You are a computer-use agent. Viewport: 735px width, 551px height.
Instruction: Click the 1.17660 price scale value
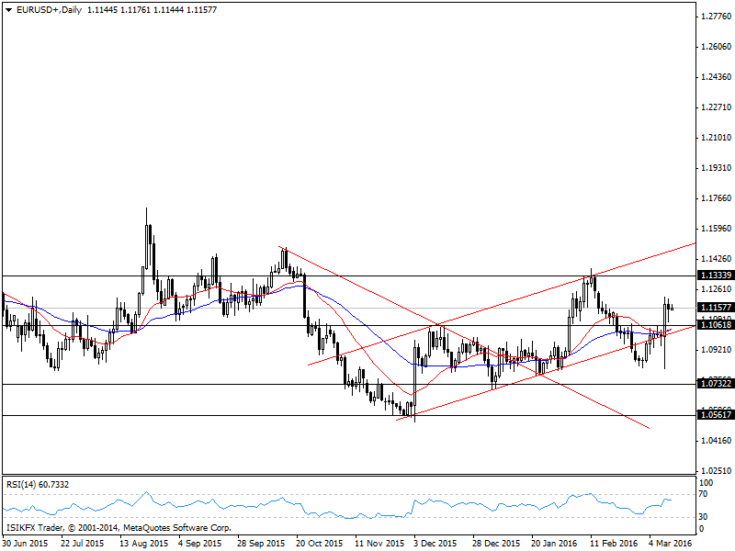716,198
